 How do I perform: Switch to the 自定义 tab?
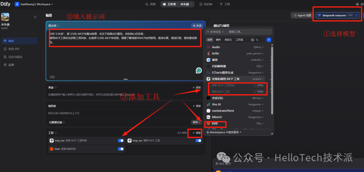[x=228, y=40]
